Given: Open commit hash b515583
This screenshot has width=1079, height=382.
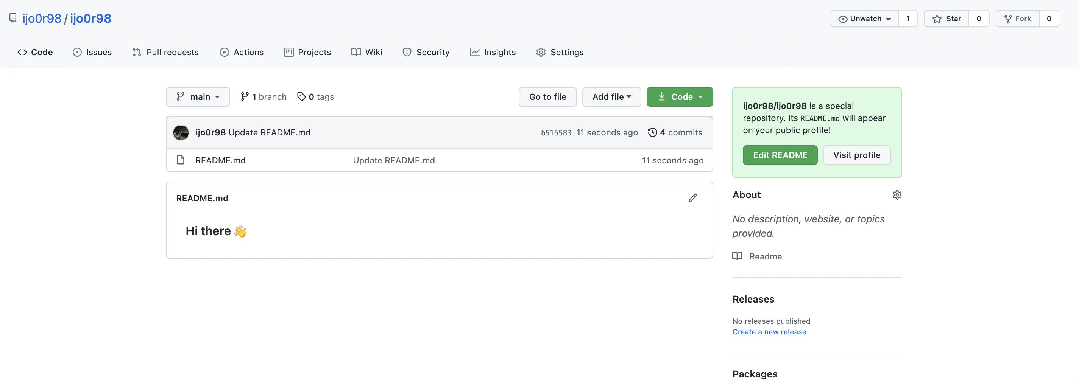Looking at the screenshot, I should (556, 133).
